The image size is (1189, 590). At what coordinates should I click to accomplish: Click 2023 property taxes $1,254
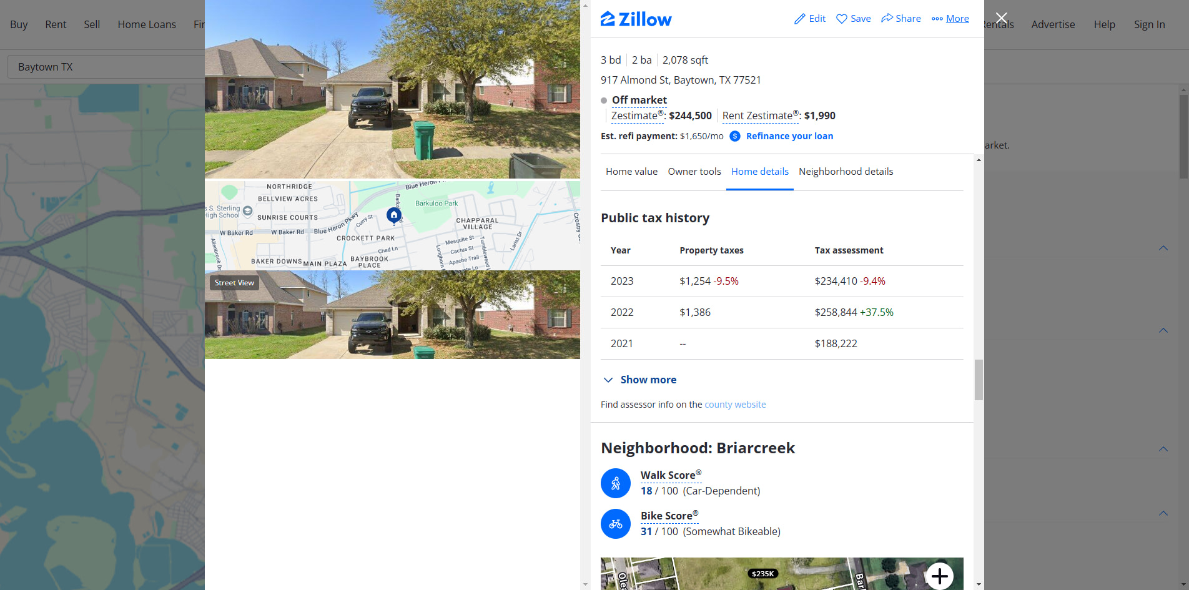(695, 281)
